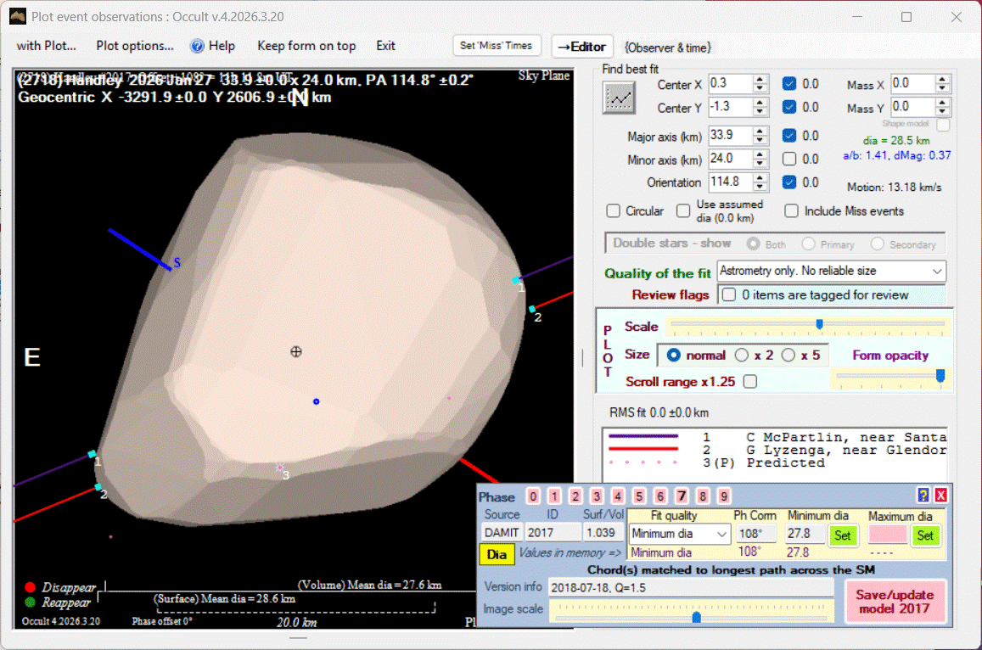The width and height of the screenshot is (982, 650).
Task: Click the blue help icon in Phase panel
Action: pyautogui.click(x=923, y=496)
